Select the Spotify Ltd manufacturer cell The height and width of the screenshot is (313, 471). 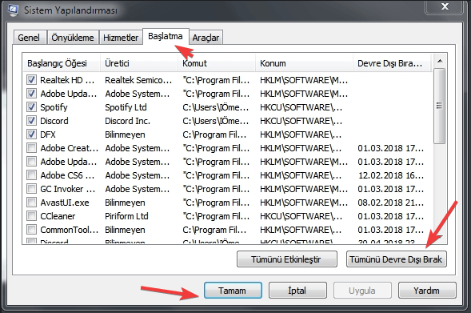pyautogui.click(x=126, y=107)
